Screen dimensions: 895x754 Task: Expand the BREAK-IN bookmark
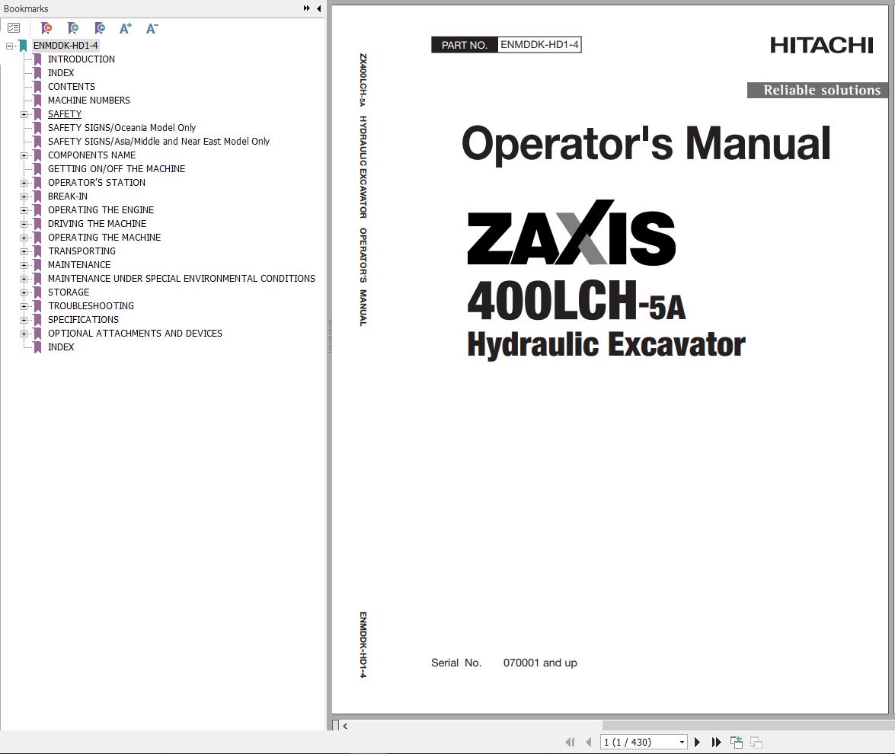coord(24,196)
